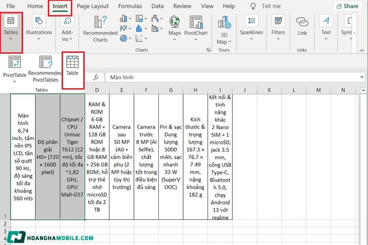Expand the Filters dropdown
368x245 pixels.
point(278,27)
